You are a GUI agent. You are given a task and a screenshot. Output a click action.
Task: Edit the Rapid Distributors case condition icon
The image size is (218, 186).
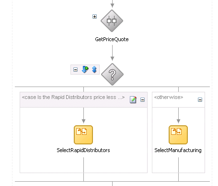coord(133,99)
